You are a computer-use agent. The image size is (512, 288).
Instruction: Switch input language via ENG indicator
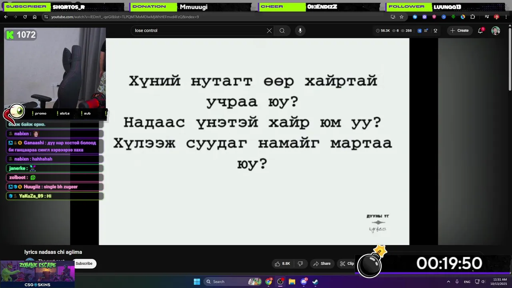(x=467, y=282)
